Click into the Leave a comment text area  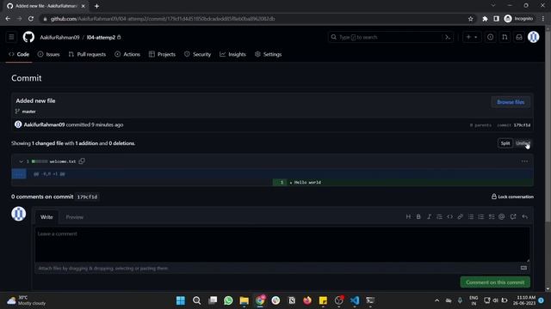[x=282, y=244]
